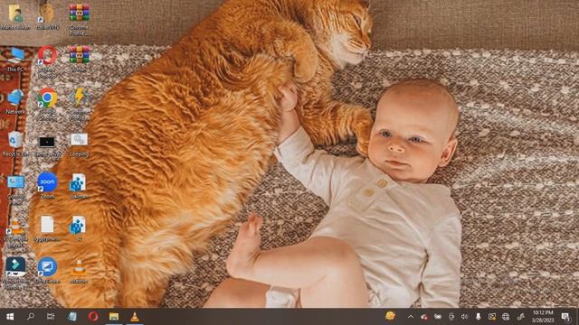Select the blue cubes file beside blank document
Viewport: 579px width, 325px height.
78,225
